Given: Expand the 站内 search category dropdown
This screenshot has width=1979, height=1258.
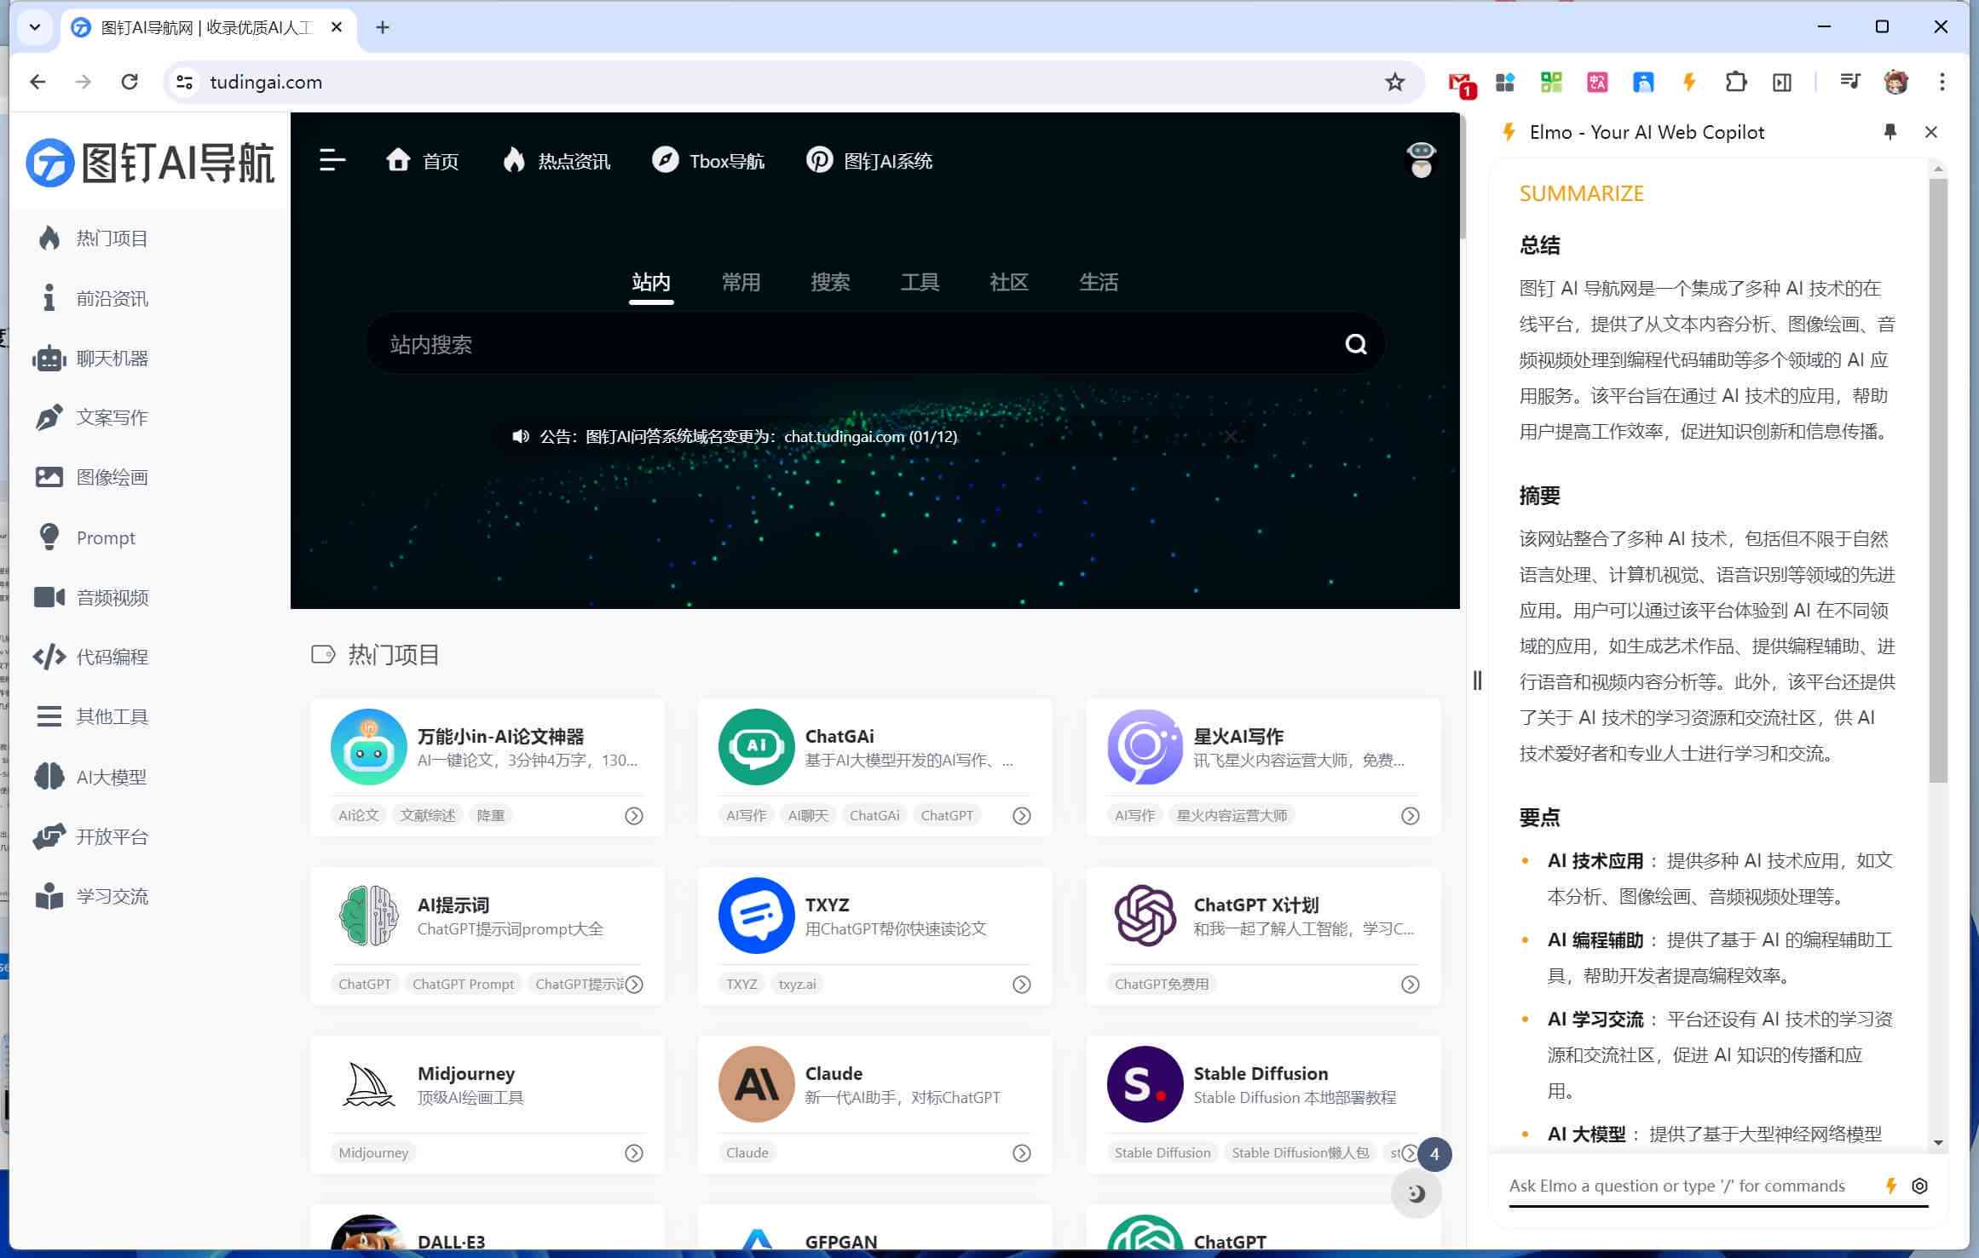Looking at the screenshot, I should coord(652,283).
